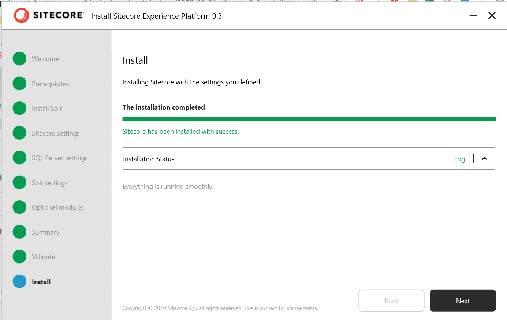Select the Optional modules step circle

tap(19, 207)
